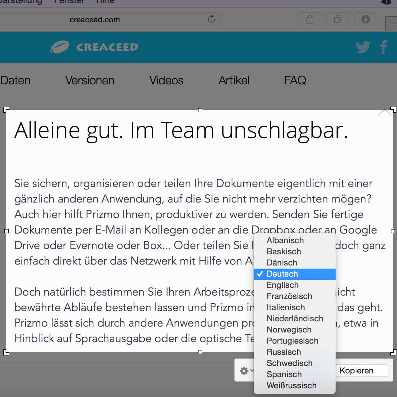397x397 pixels.
Task: Select the checked Deutsch entry
Action: tap(295, 274)
